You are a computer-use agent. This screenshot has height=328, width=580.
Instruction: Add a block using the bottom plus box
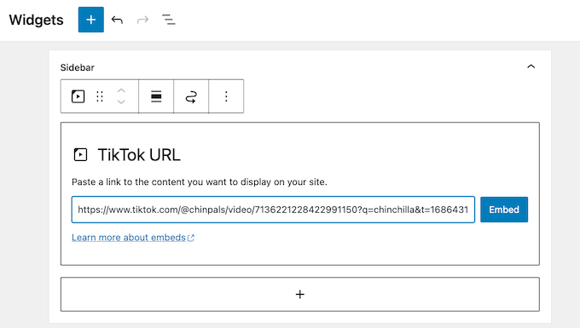[x=300, y=294]
